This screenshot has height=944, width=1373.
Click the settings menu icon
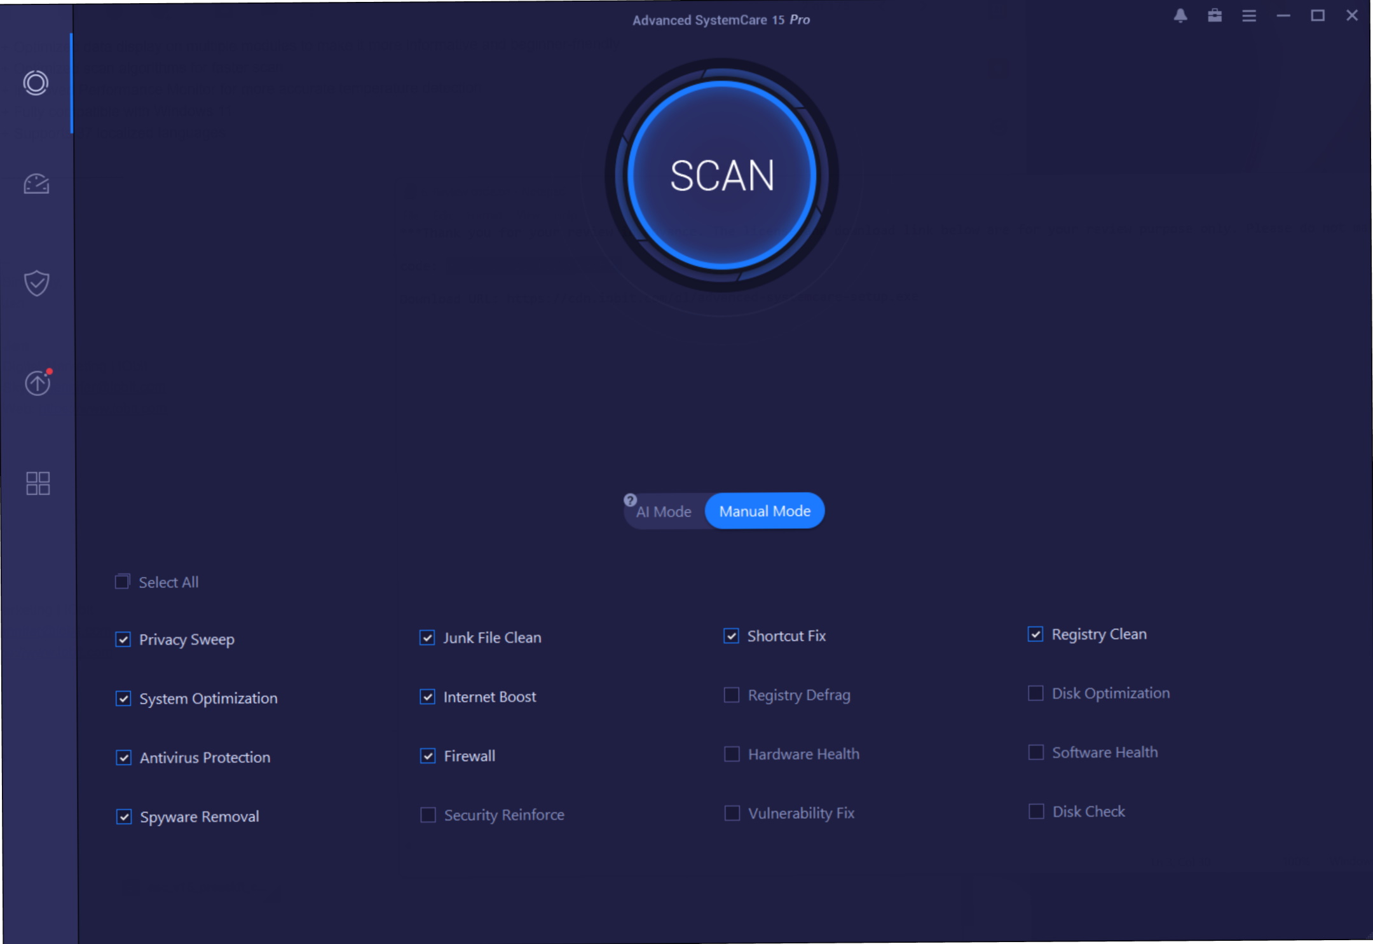(x=1249, y=16)
